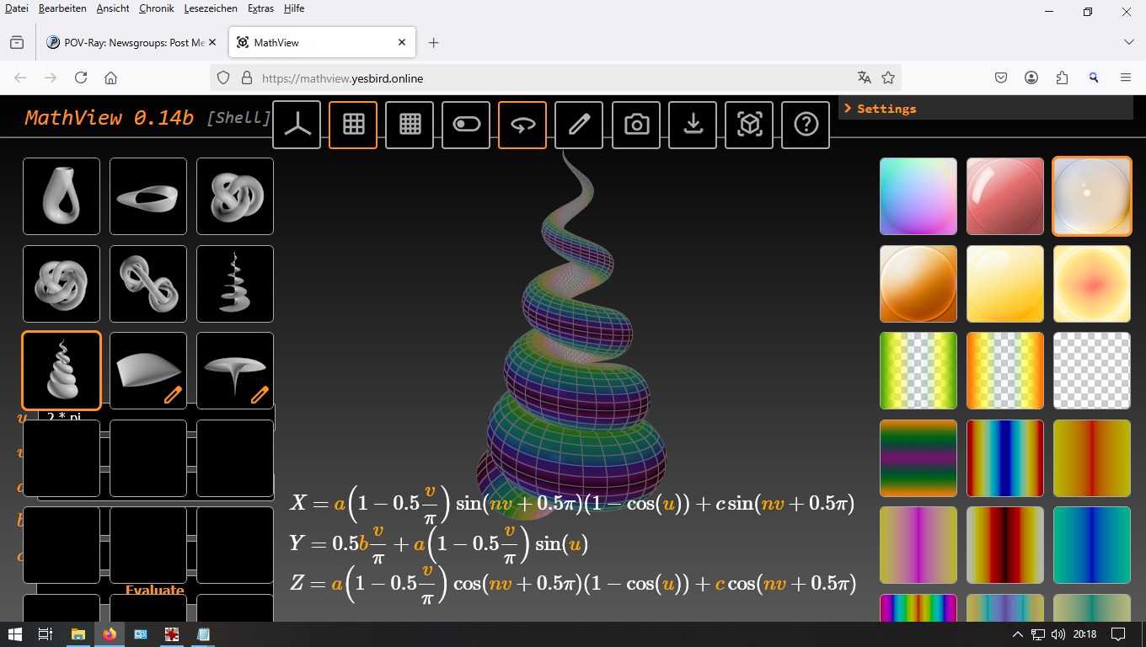Toggle the switch-shaped toolbar button
Viewport: 1146px width, 647px height.
pyautogui.click(x=466, y=125)
